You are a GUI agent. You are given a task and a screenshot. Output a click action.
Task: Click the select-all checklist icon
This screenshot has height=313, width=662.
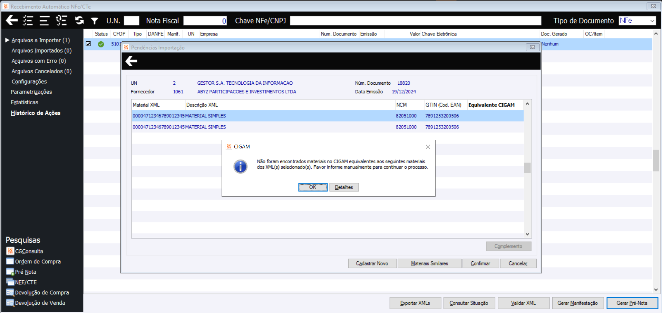(28, 20)
